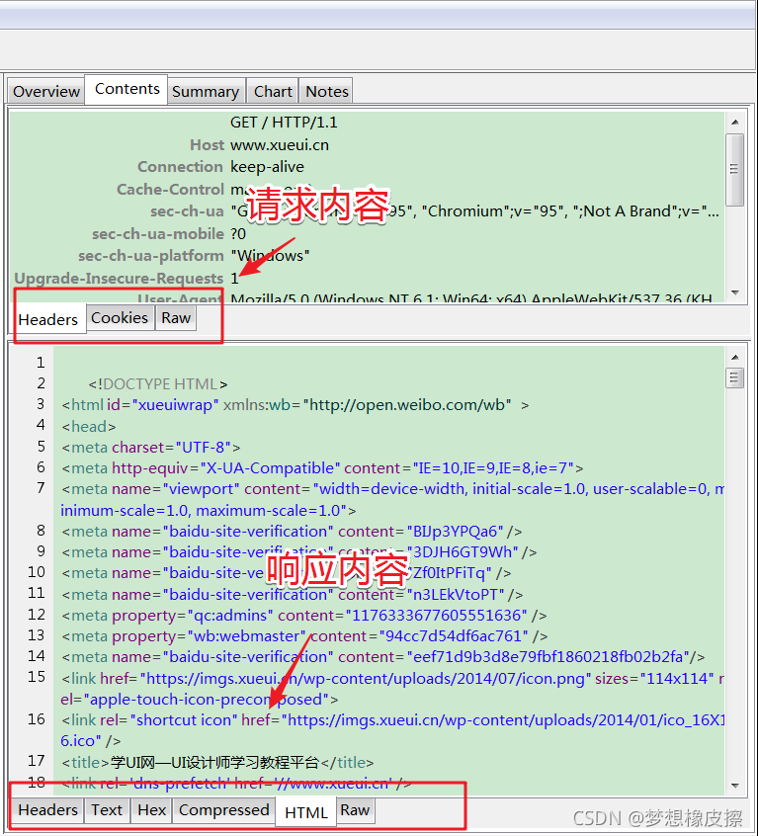This screenshot has width=758, height=836.
Task: Select the Connection keep-alive value
Action: (x=267, y=167)
